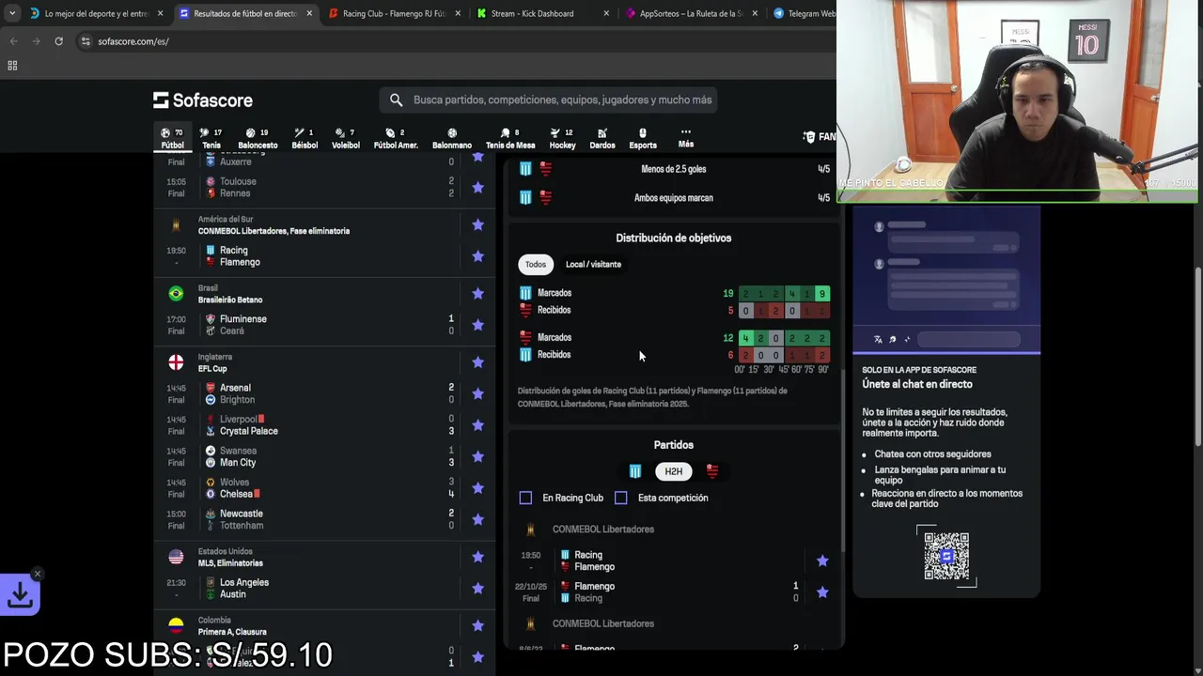Screen dimensions: 1203x676
Task: Favorite the Wolves vs Chelsea match
Action: (x=477, y=488)
